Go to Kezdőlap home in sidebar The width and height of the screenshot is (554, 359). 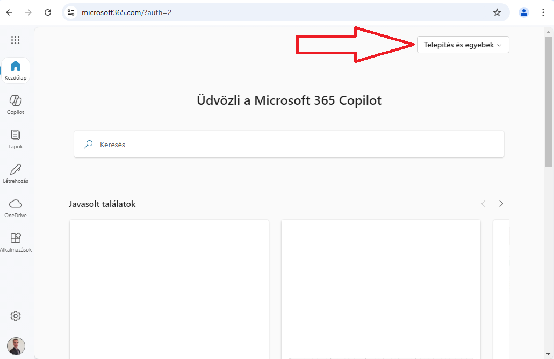(16, 70)
